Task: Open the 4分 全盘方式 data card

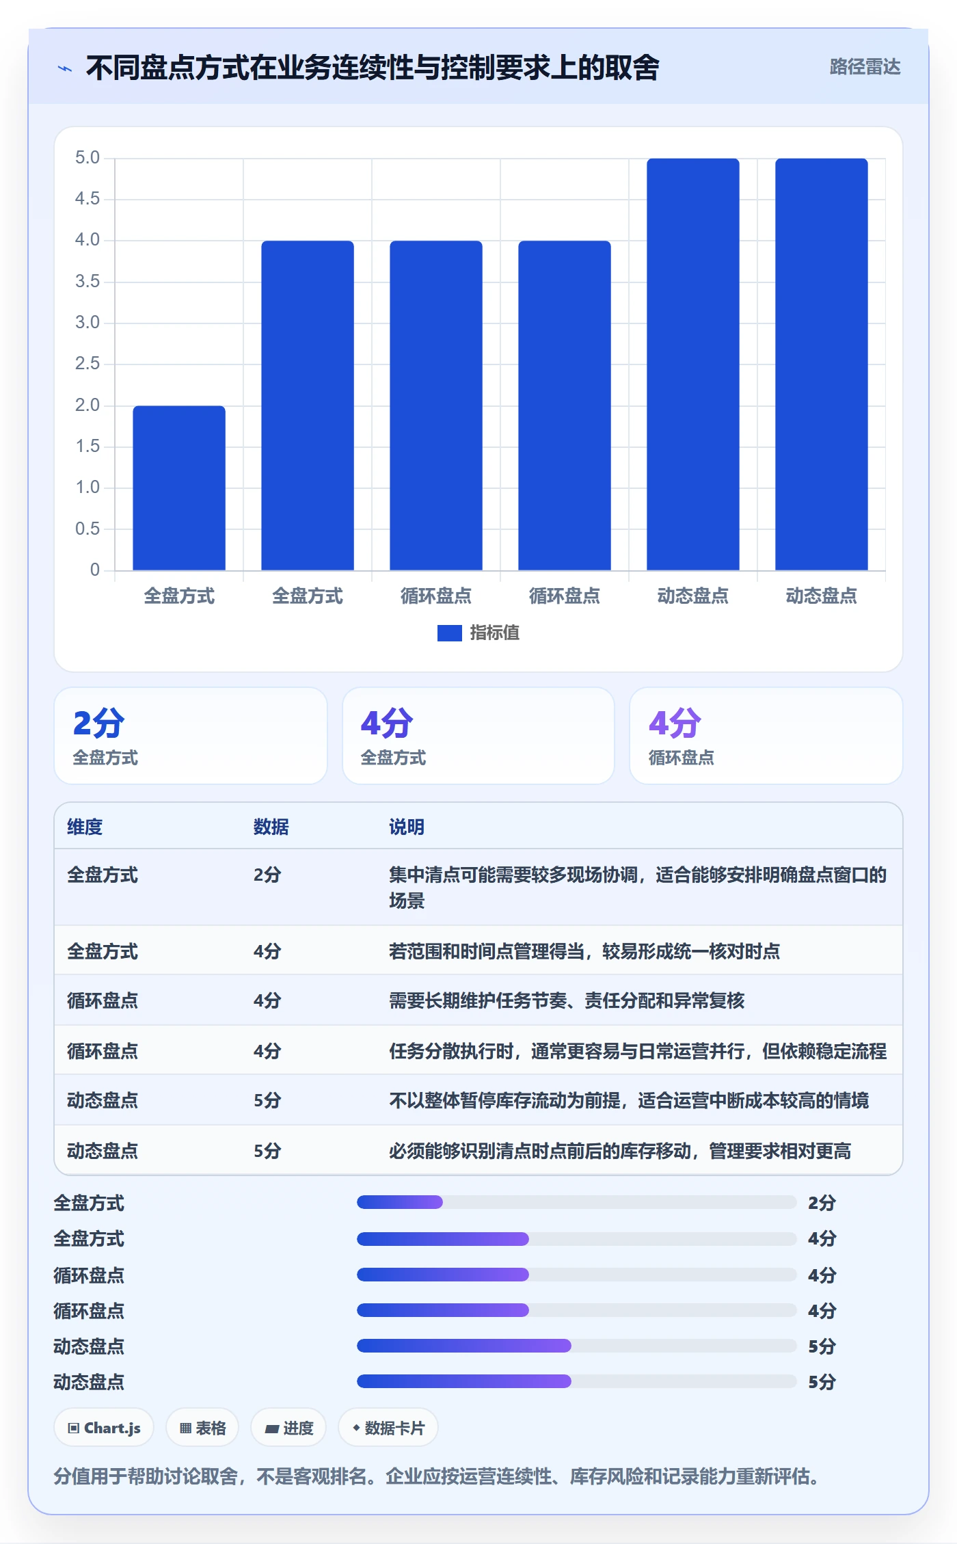Action: (x=478, y=736)
